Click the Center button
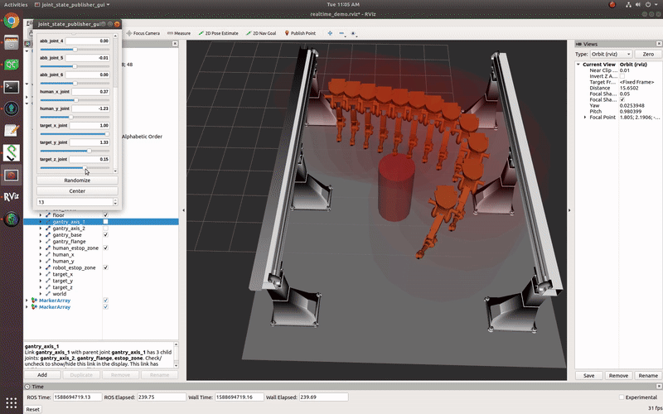Screen dimensions: 663x414 (x=76, y=191)
